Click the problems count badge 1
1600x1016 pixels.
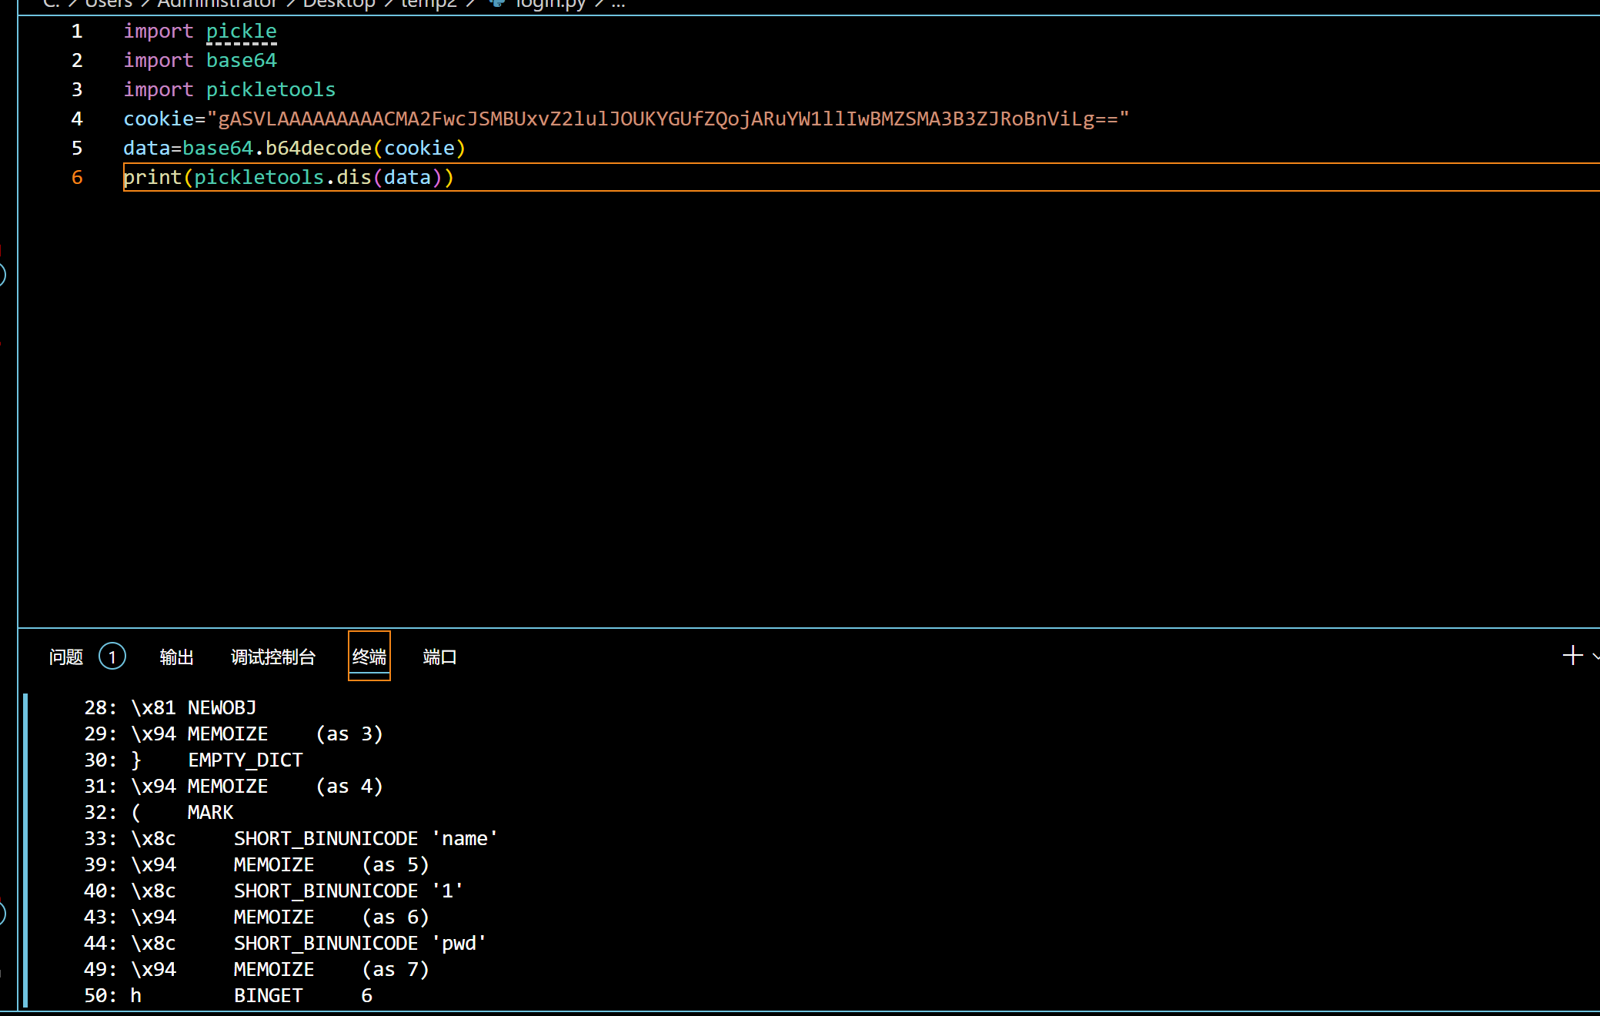coord(112,657)
